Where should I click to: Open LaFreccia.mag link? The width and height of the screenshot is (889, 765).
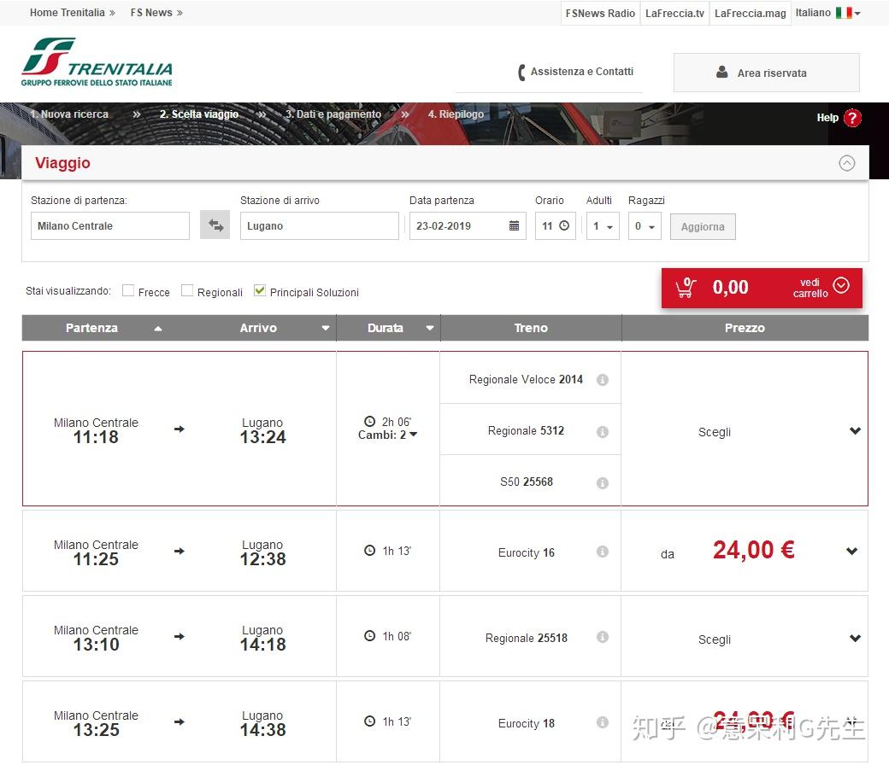pos(751,13)
